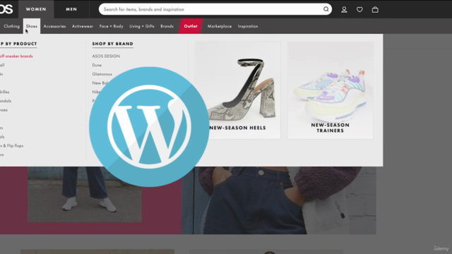Open the My Account profile icon
Image resolution: width=452 pixels, height=254 pixels.
344,9
